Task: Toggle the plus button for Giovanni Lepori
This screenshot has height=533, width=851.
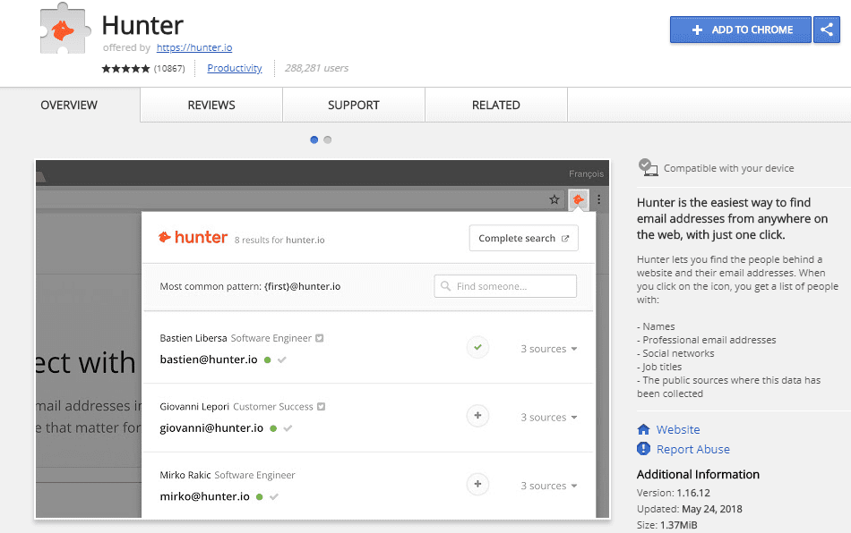Action: coord(478,416)
